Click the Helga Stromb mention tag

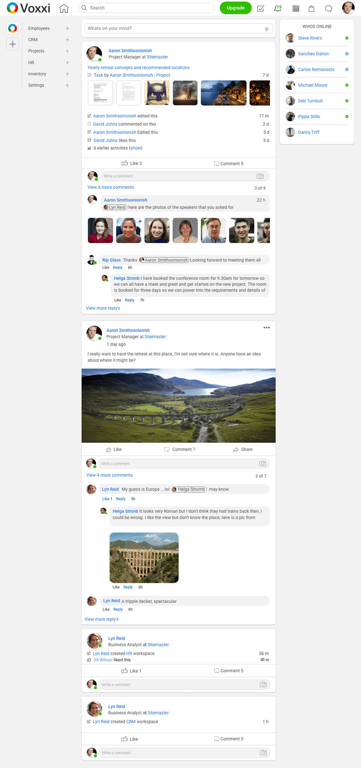(x=189, y=489)
